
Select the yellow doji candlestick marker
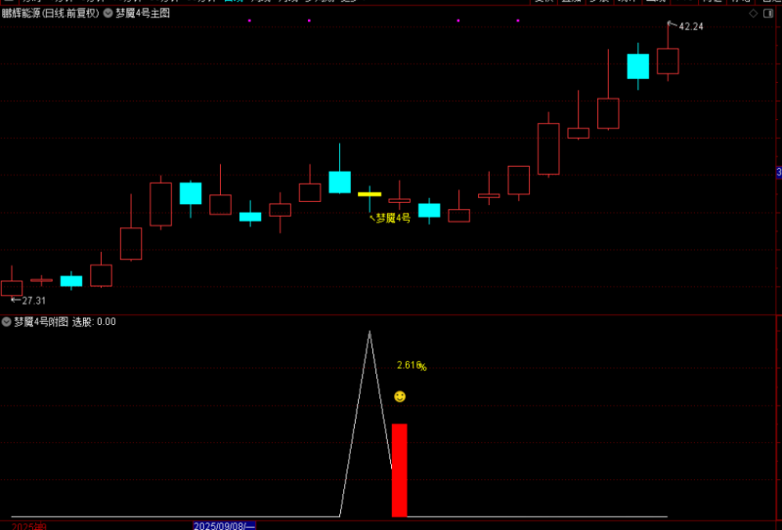tap(369, 194)
